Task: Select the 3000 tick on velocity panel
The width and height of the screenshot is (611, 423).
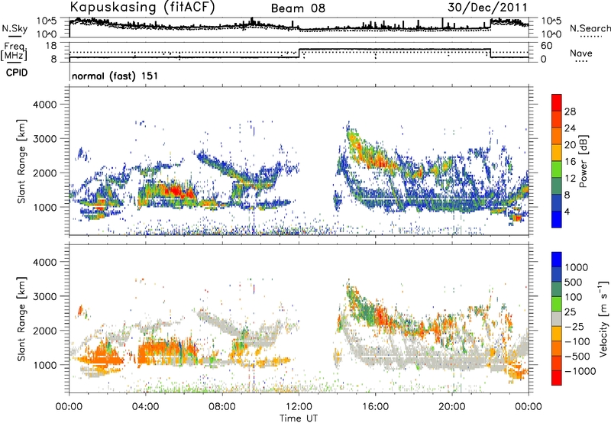Action: [44, 296]
